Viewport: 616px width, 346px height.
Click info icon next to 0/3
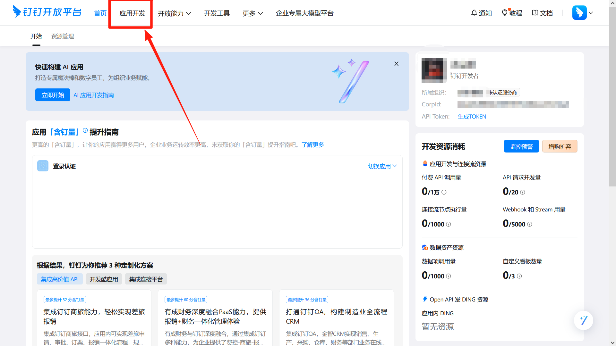click(x=519, y=276)
